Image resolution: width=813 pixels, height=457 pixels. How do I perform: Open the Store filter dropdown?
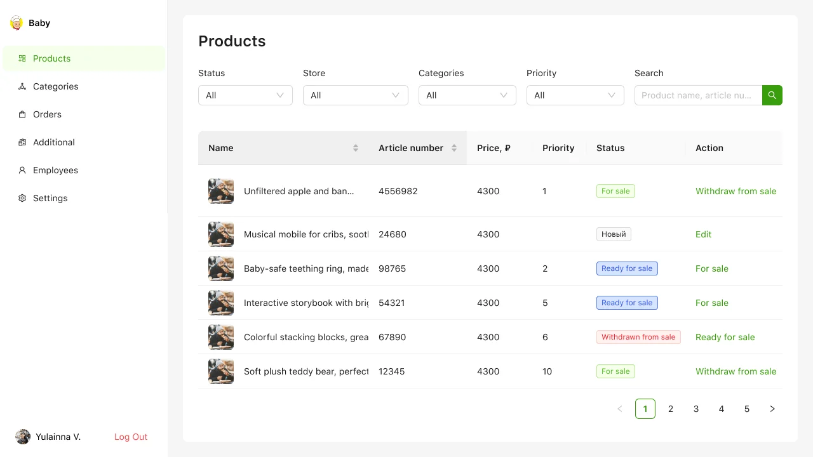point(356,95)
